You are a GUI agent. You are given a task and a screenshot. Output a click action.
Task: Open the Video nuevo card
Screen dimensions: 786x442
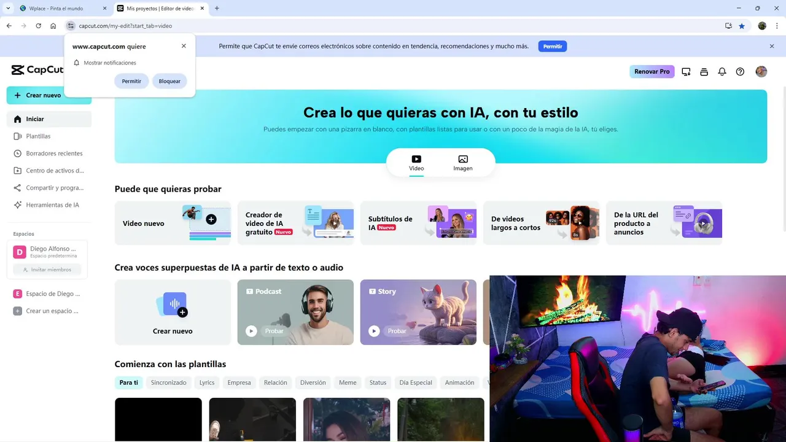pos(173,223)
